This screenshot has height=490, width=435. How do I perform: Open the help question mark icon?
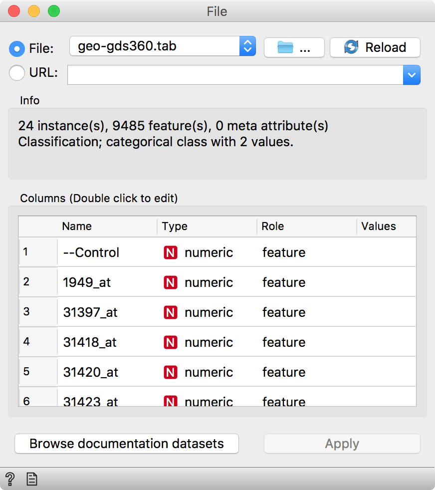pyautogui.click(x=10, y=479)
